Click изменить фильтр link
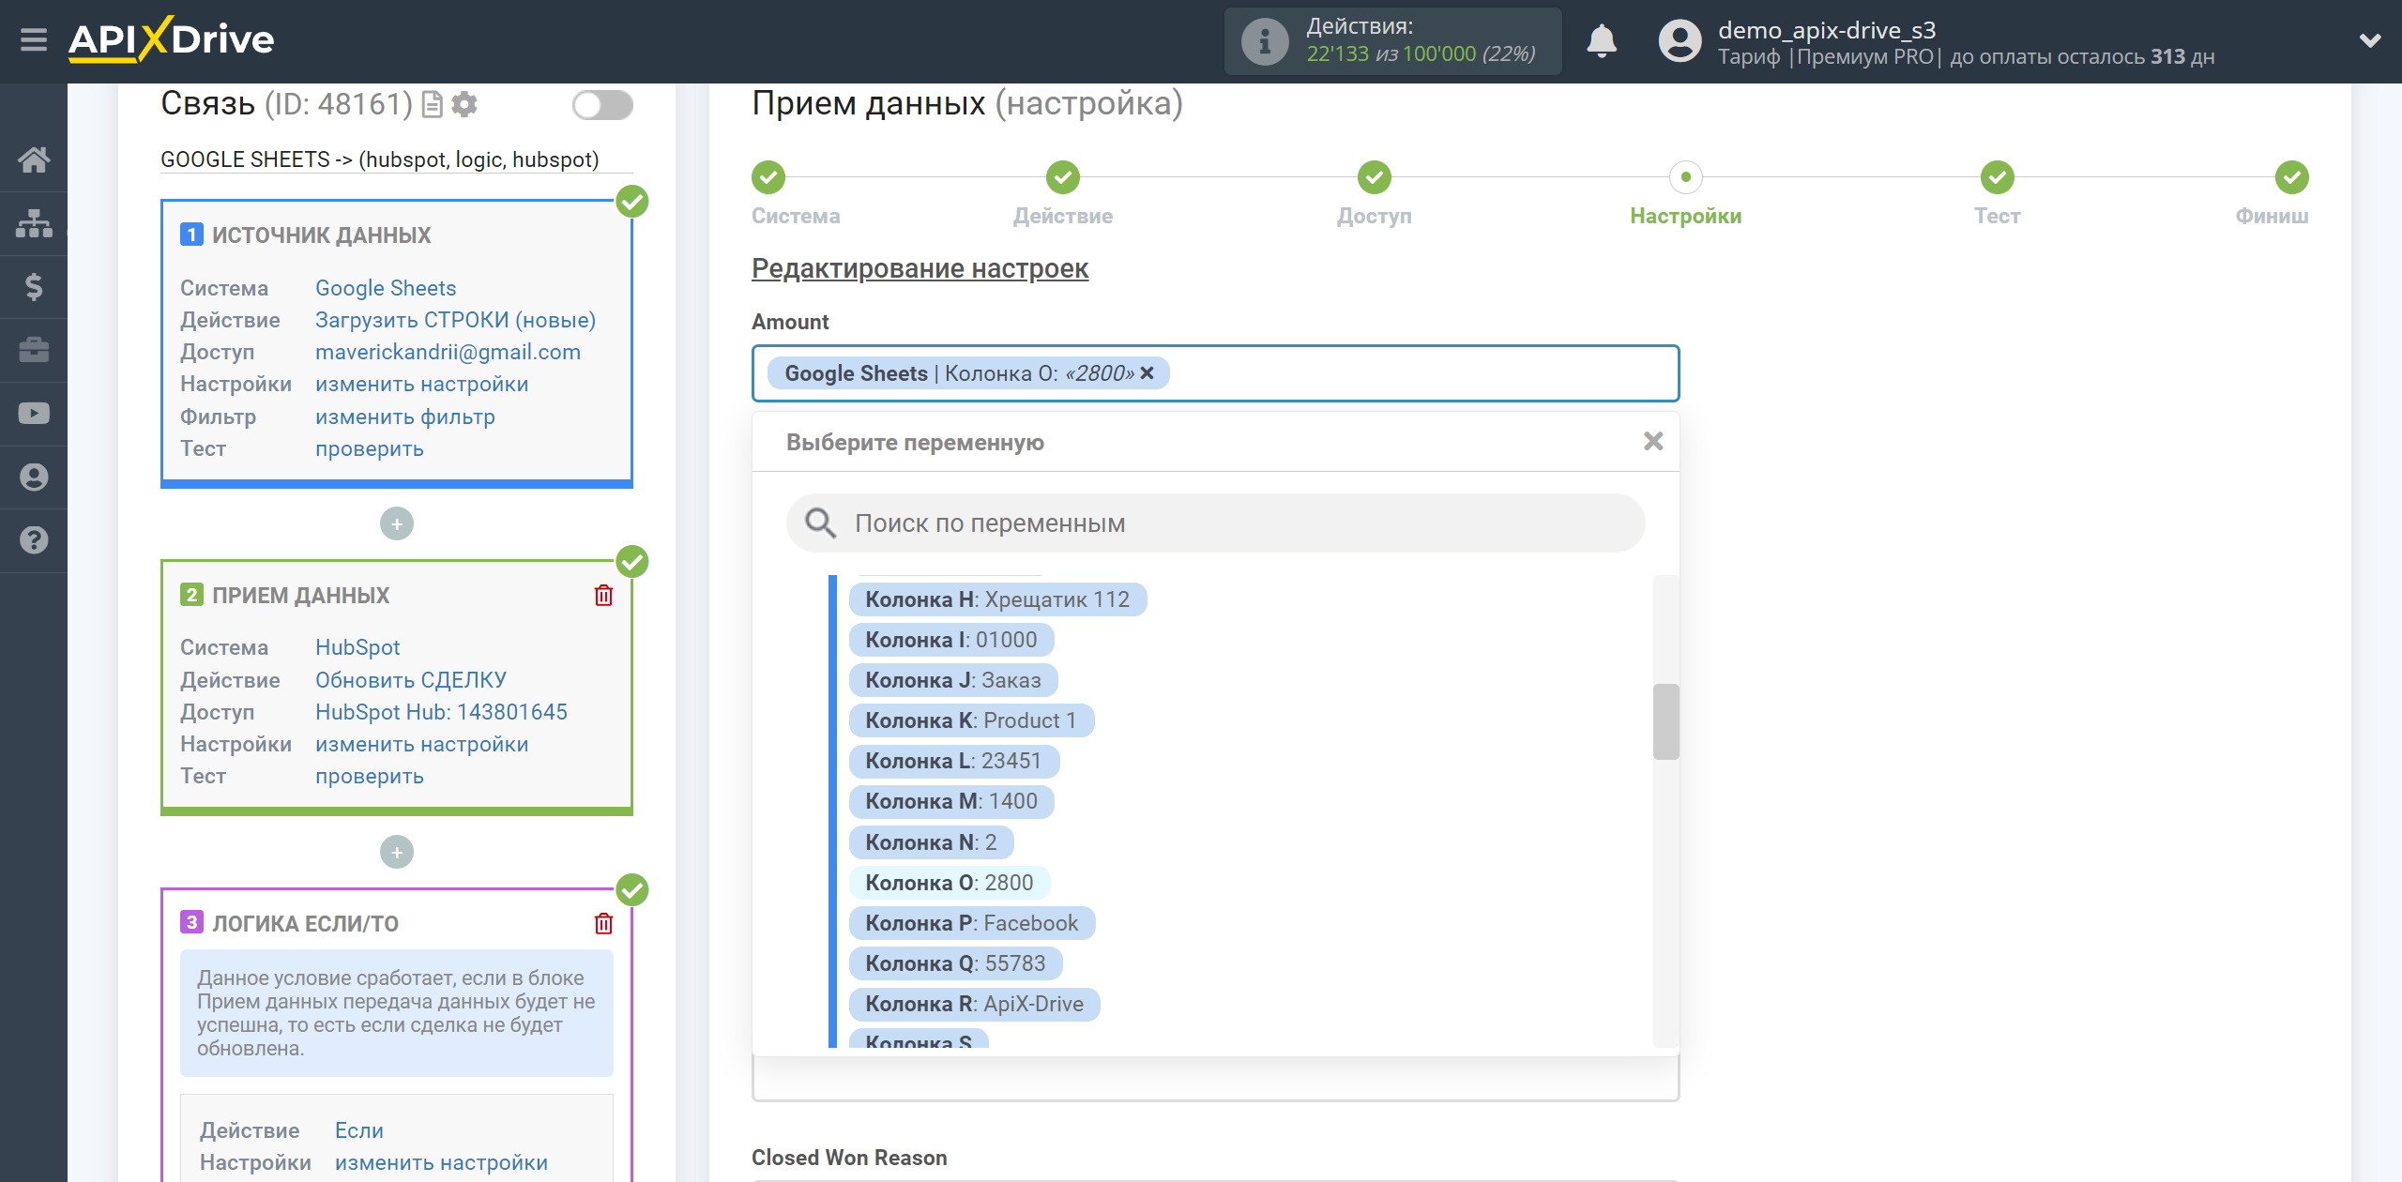The width and height of the screenshot is (2402, 1182). pos(405,417)
